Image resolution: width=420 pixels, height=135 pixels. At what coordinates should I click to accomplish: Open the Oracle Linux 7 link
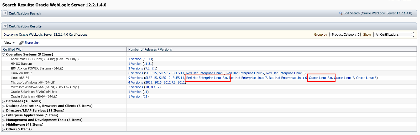click(x=344, y=78)
